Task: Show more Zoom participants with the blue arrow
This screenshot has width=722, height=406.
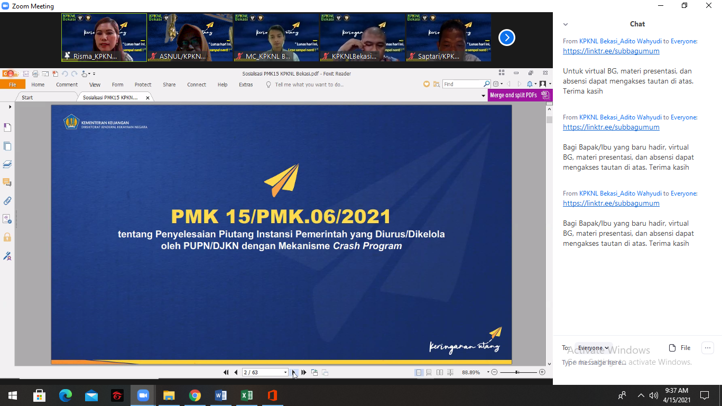Action: pyautogui.click(x=506, y=38)
